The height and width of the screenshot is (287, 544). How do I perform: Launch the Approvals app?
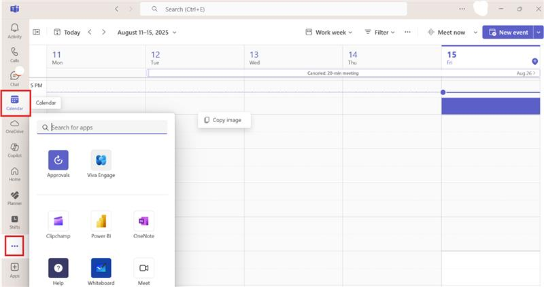coord(58,164)
